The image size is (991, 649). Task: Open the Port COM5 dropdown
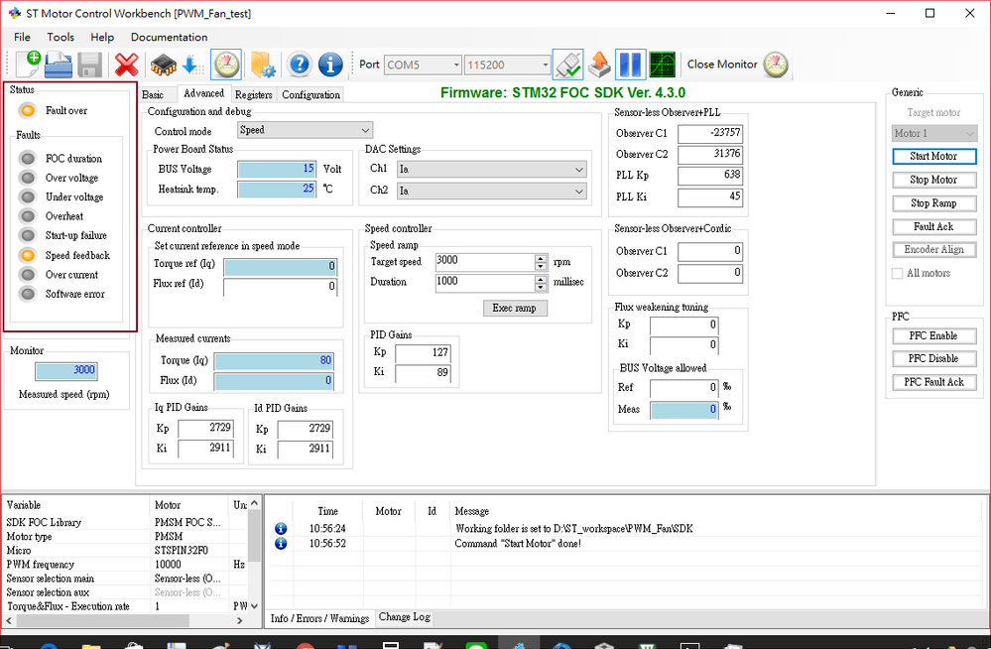[423, 65]
